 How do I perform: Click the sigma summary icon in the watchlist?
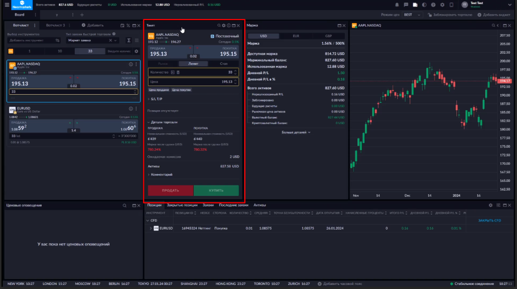tap(129, 40)
